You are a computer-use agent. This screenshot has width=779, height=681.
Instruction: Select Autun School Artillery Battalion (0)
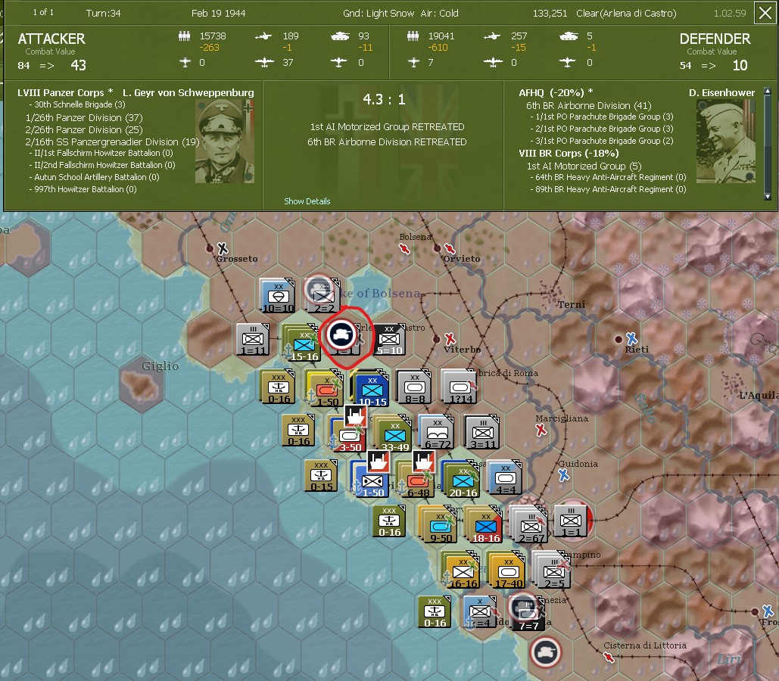click(96, 177)
